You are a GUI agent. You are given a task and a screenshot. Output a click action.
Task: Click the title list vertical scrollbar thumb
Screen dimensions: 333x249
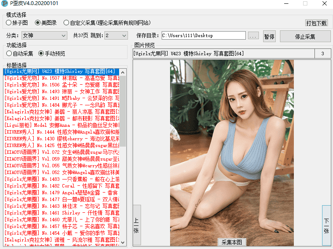123,111
